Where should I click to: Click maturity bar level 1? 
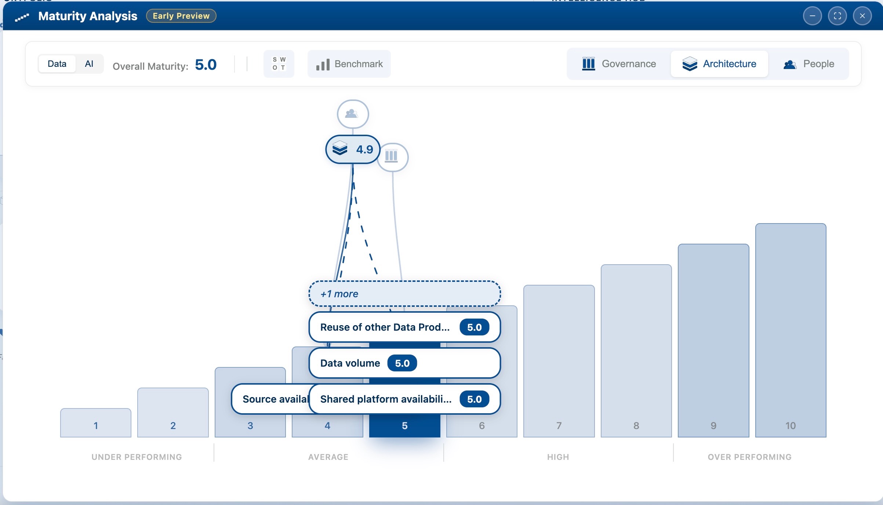click(96, 423)
